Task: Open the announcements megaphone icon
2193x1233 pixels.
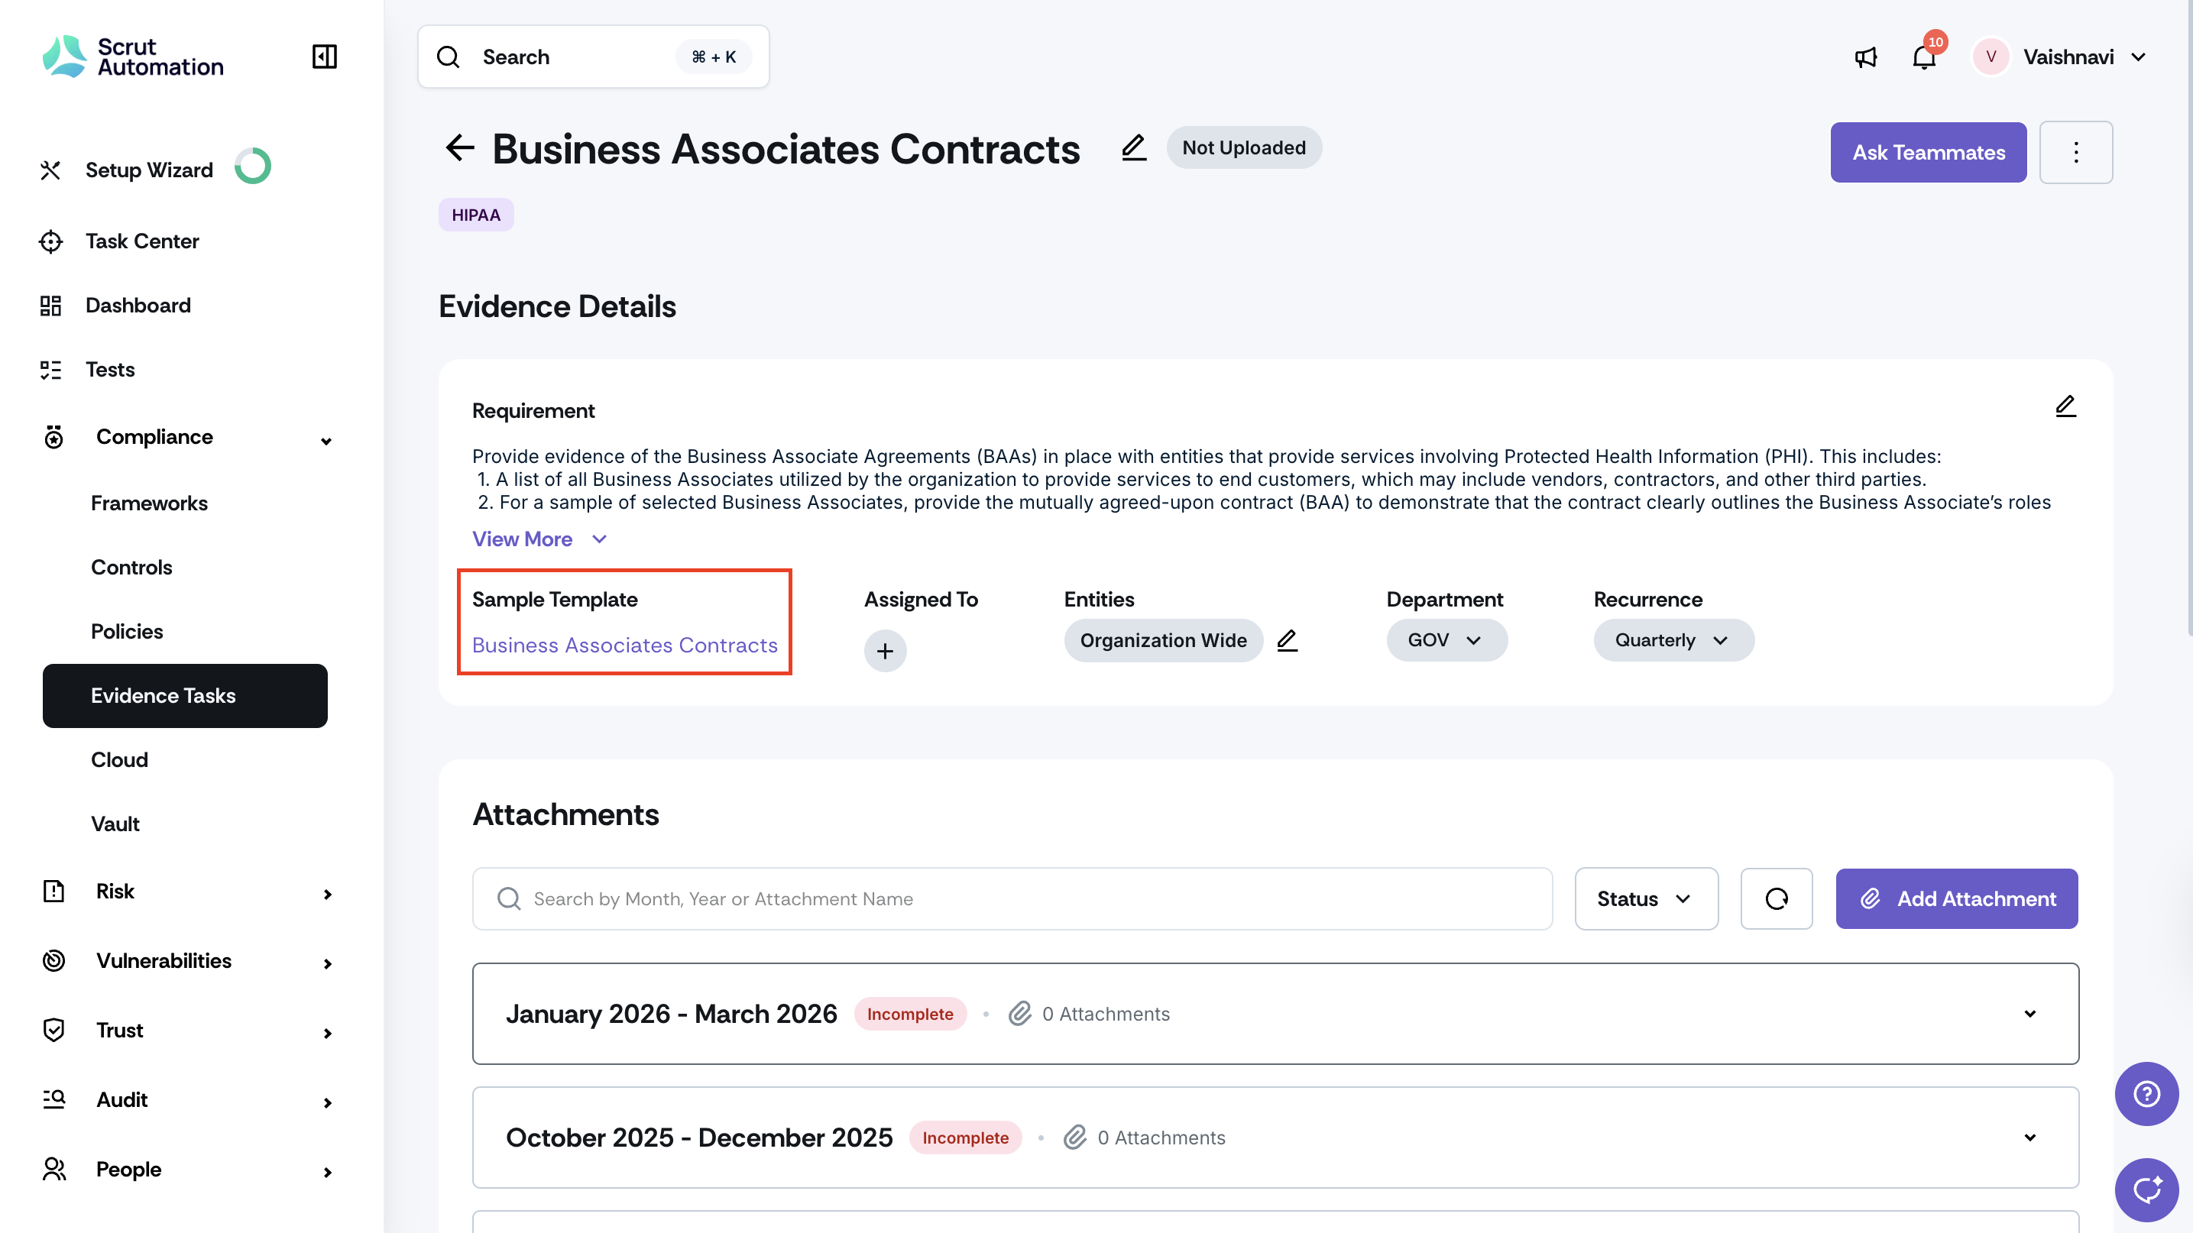Action: (x=1865, y=57)
